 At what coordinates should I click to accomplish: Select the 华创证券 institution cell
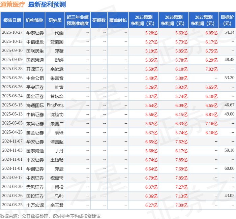click(x=35, y=169)
